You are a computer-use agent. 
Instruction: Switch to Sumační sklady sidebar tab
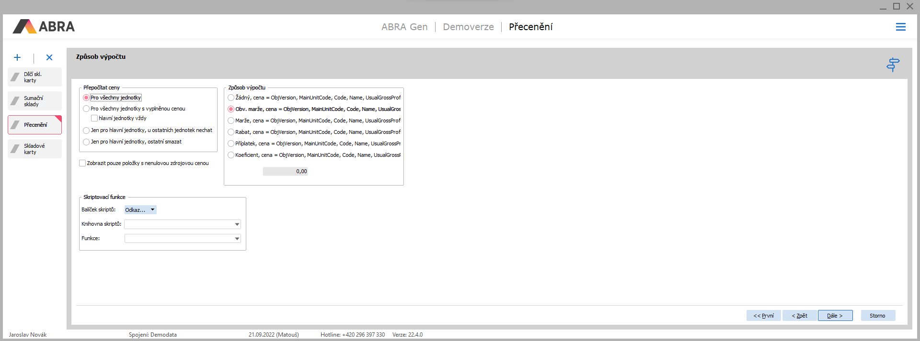34,101
